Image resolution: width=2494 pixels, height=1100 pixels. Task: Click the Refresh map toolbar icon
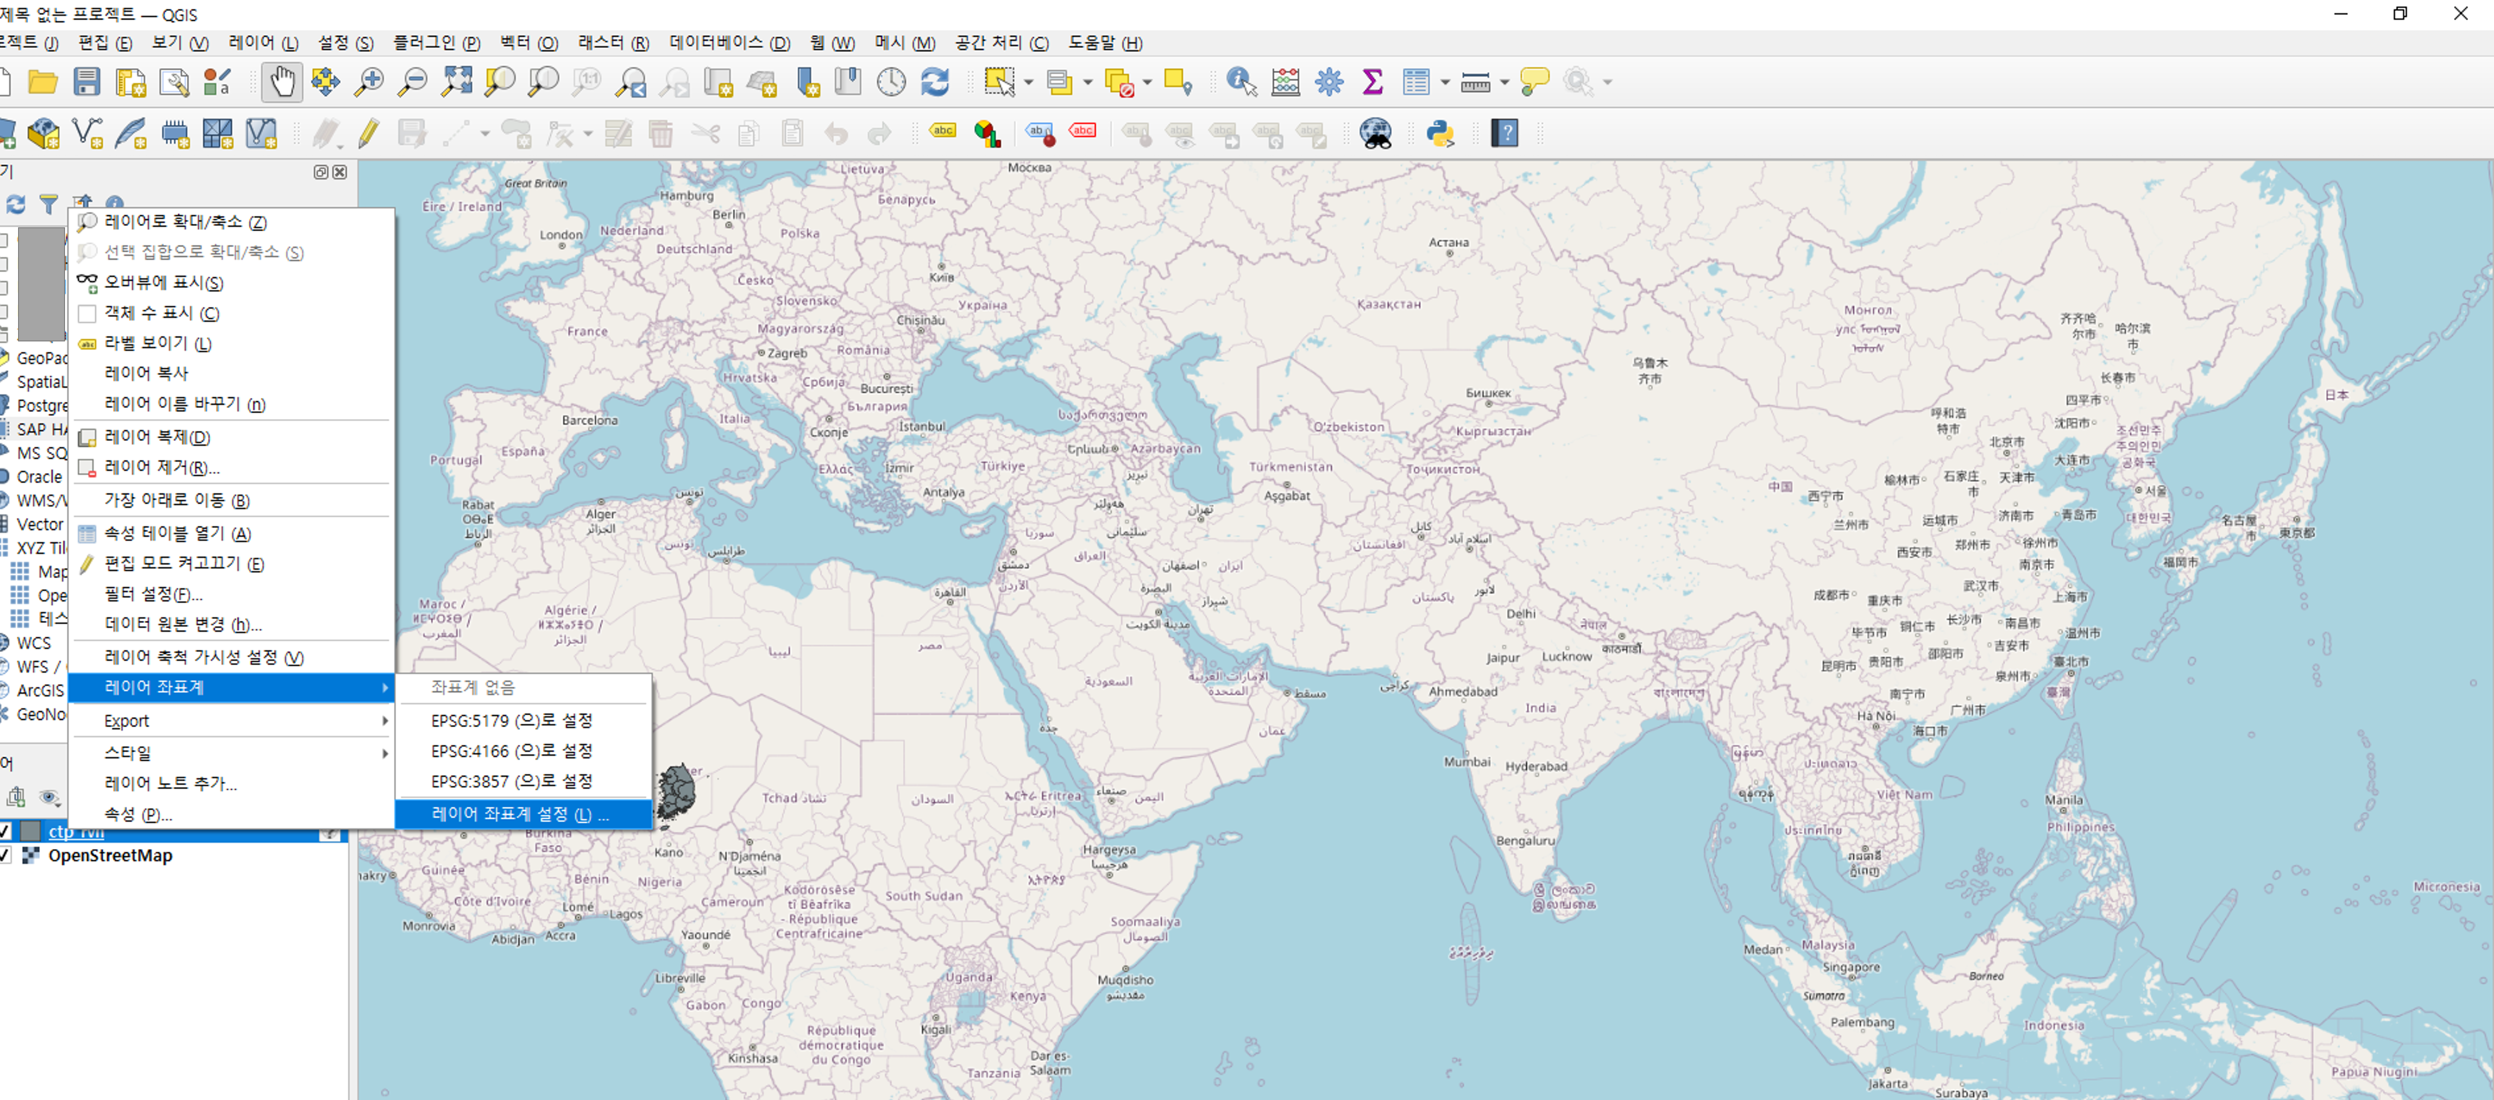934,82
